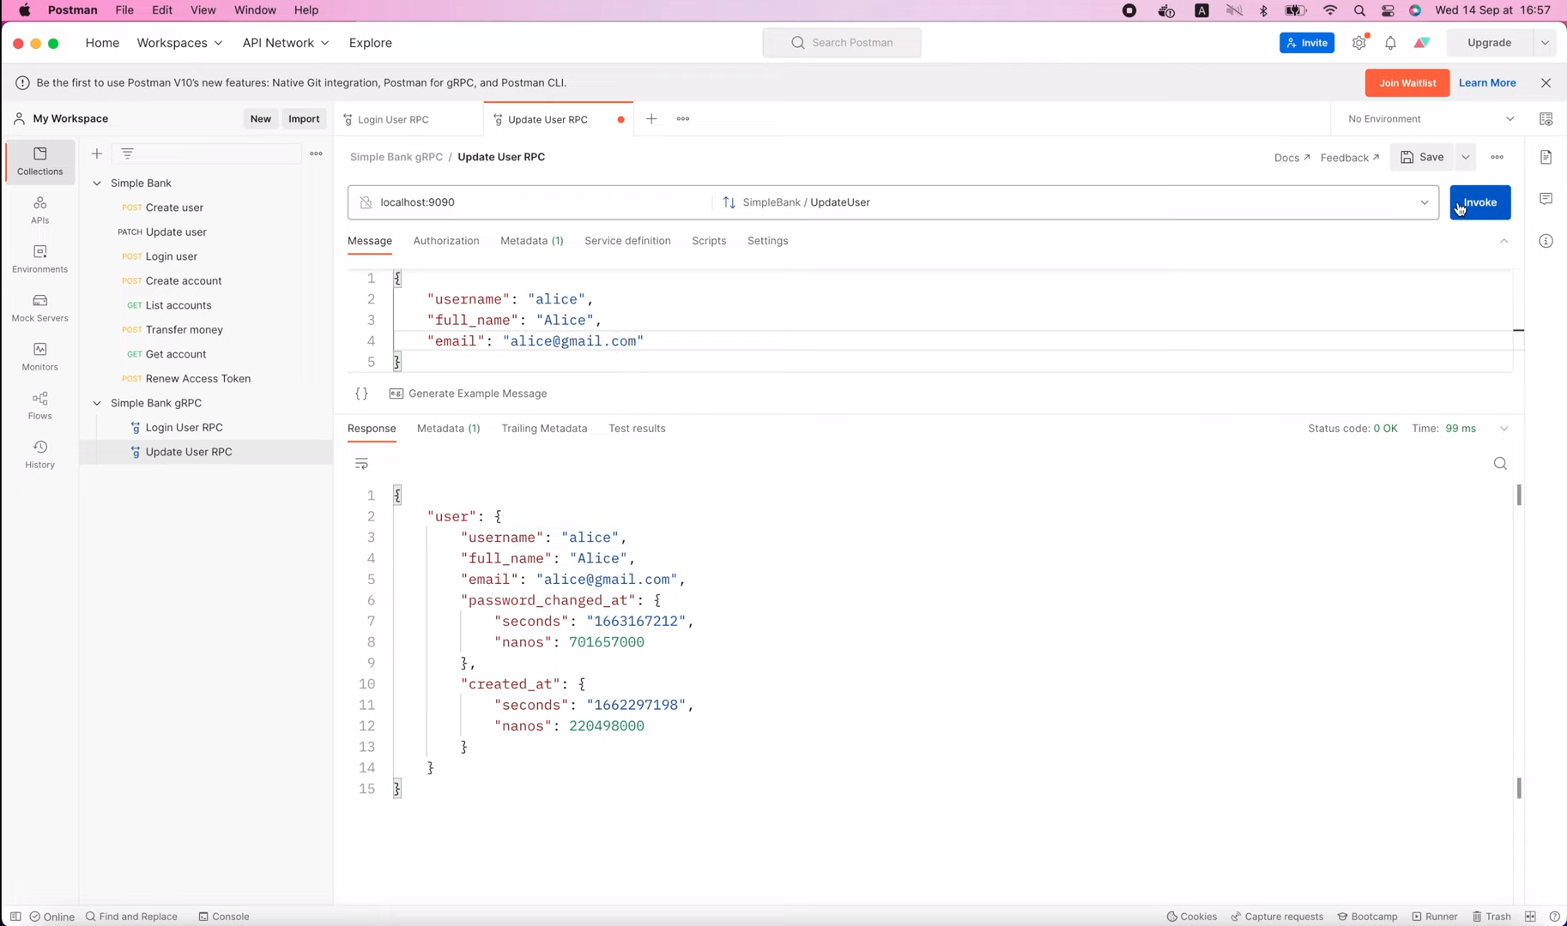Image resolution: width=1567 pixels, height=926 pixels.
Task: Click the environment quick look icon
Action: point(1546,119)
